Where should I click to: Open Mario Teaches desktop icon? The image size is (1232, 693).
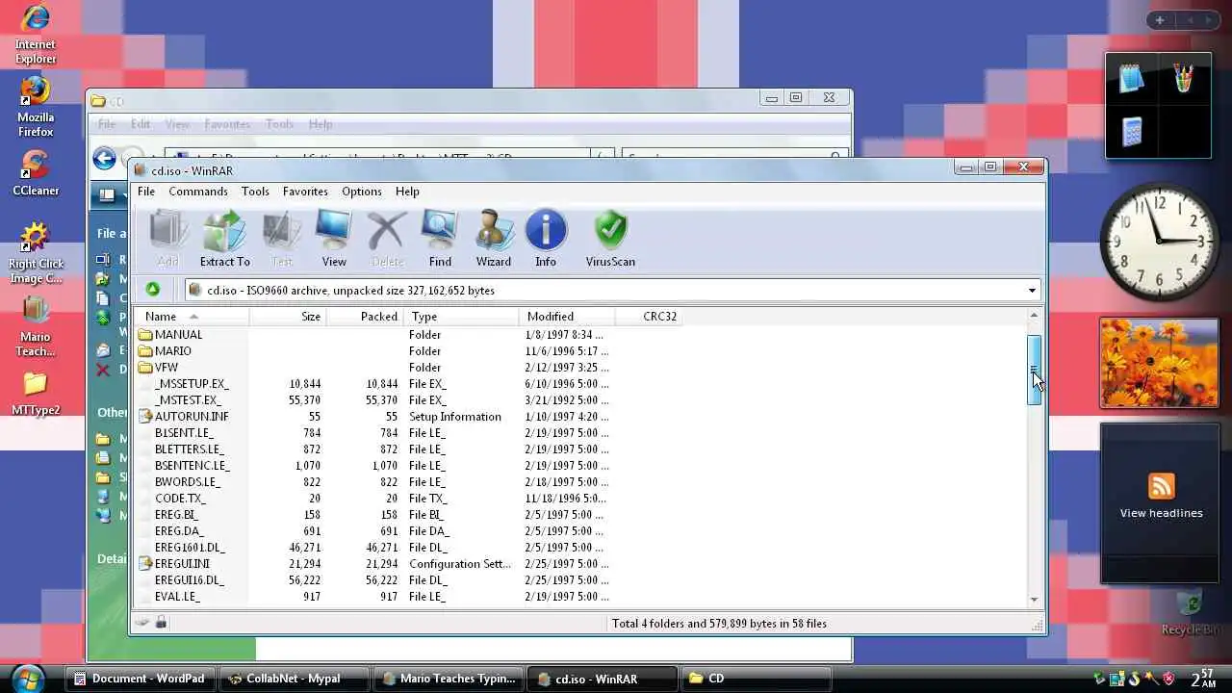[35, 326]
